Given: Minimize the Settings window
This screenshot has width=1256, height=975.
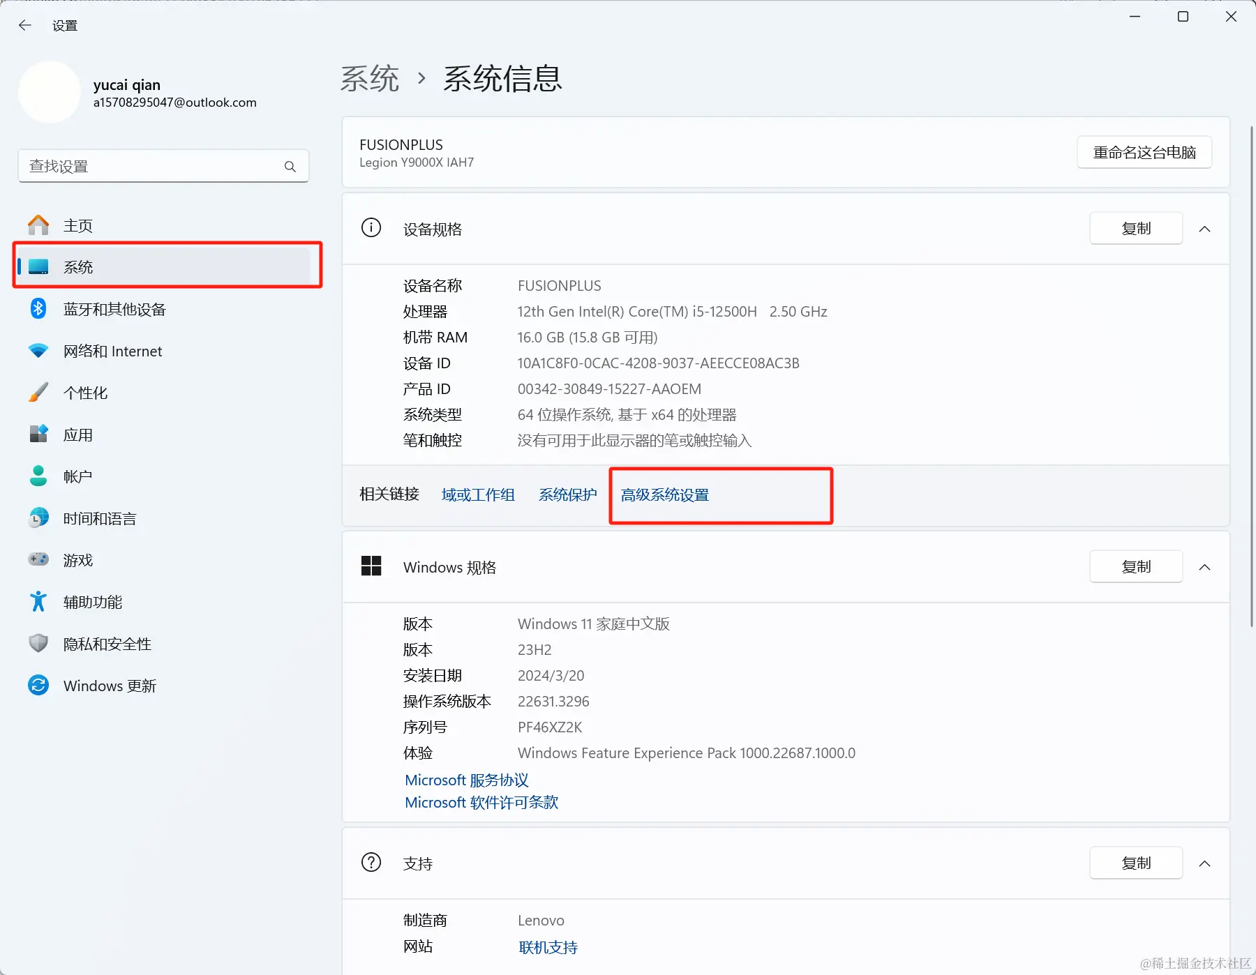Looking at the screenshot, I should pyautogui.click(x=1135, y=16).
